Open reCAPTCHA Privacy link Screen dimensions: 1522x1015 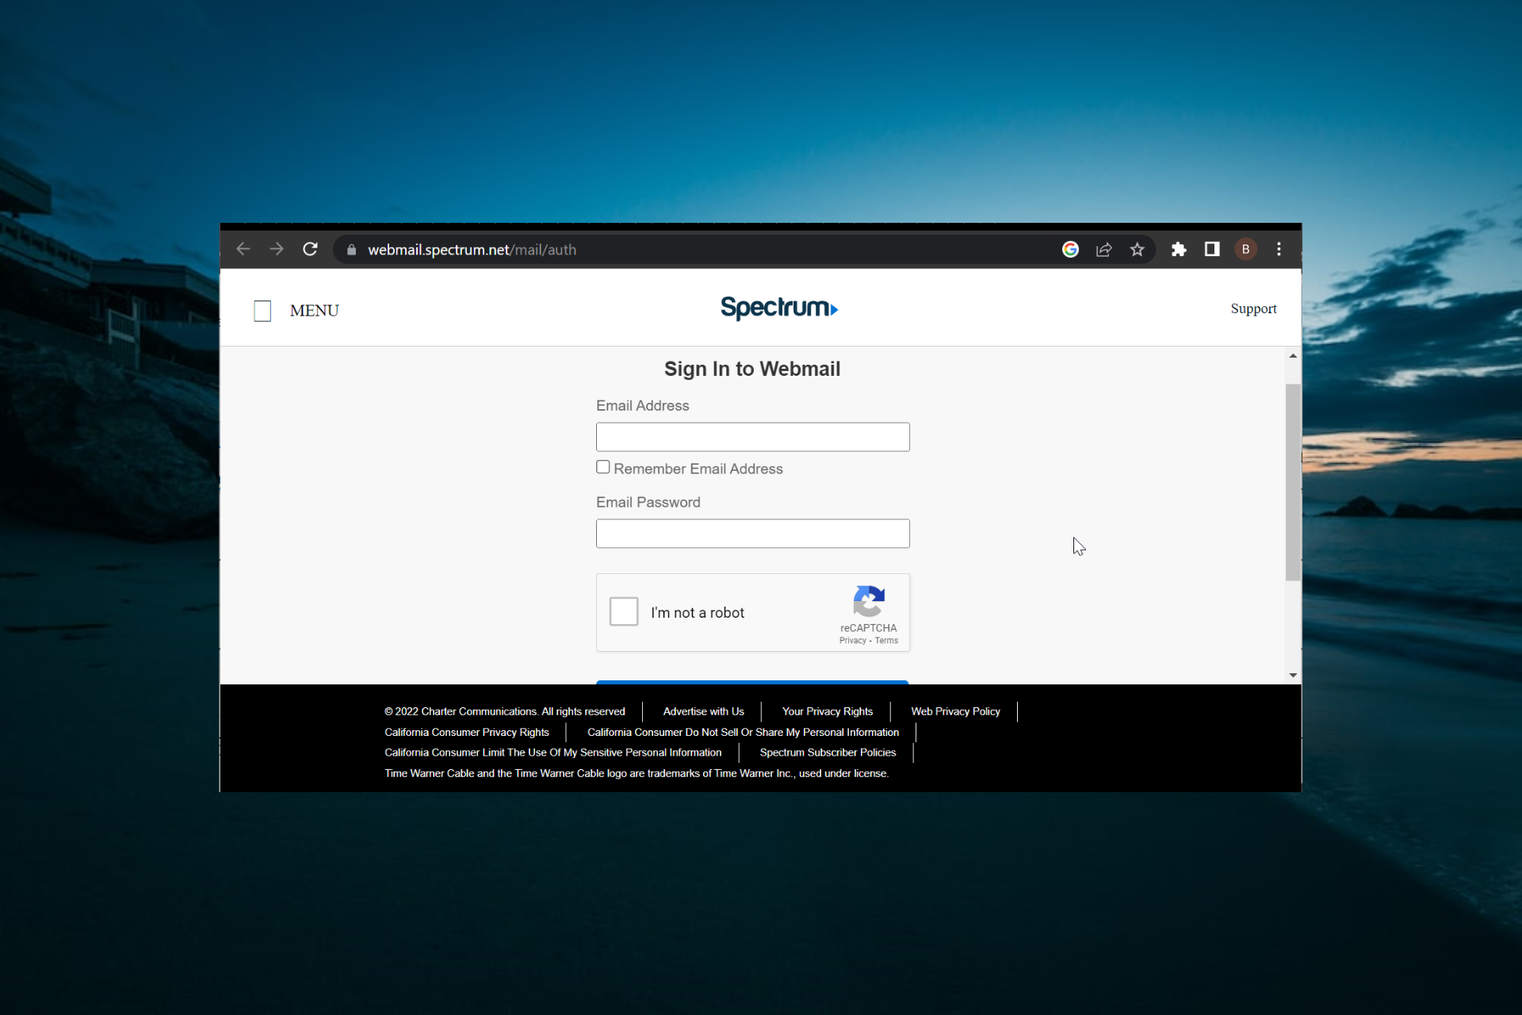(x=852, y=641)
